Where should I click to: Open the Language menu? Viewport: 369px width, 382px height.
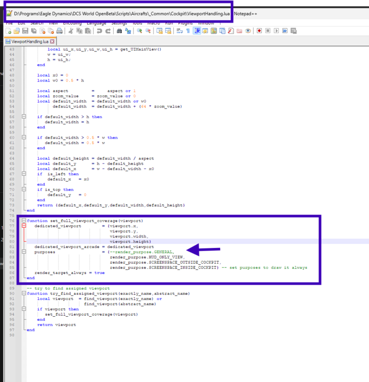tap(96, 23)
